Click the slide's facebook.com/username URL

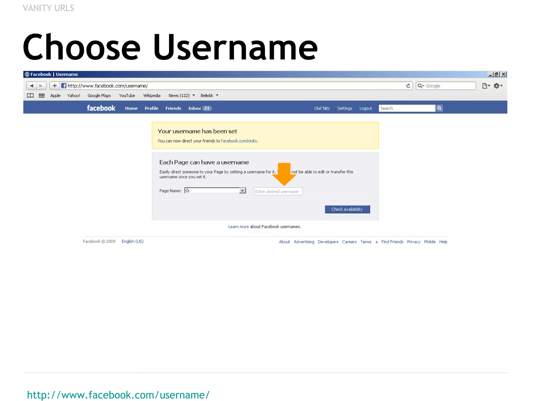point(118,395)
